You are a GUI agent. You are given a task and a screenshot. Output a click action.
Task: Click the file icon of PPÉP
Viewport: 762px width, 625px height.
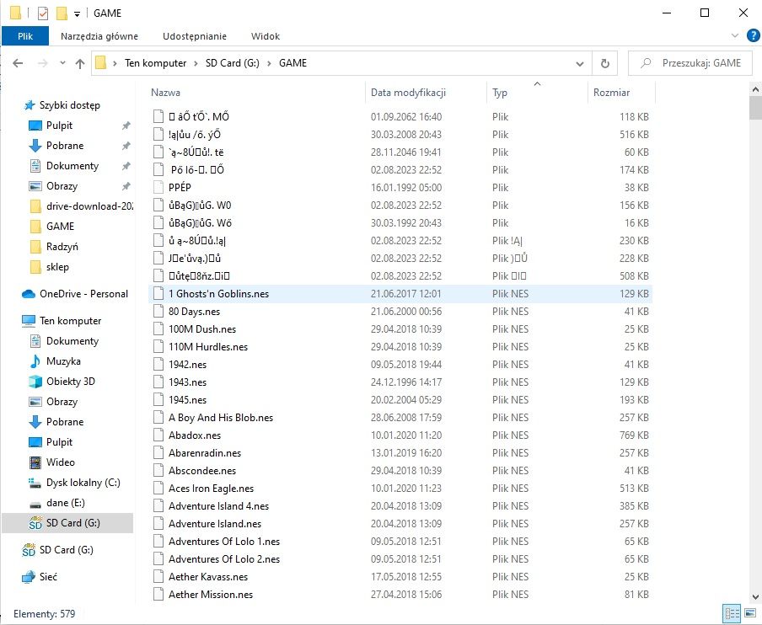(x=158, y=188)
